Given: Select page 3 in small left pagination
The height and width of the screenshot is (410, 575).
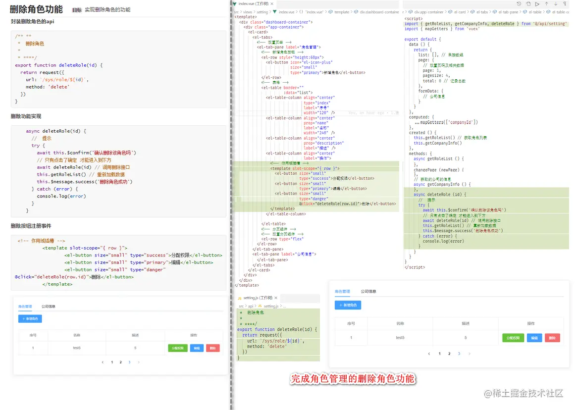Looking at the screenshot, I should tap(129, 362).
